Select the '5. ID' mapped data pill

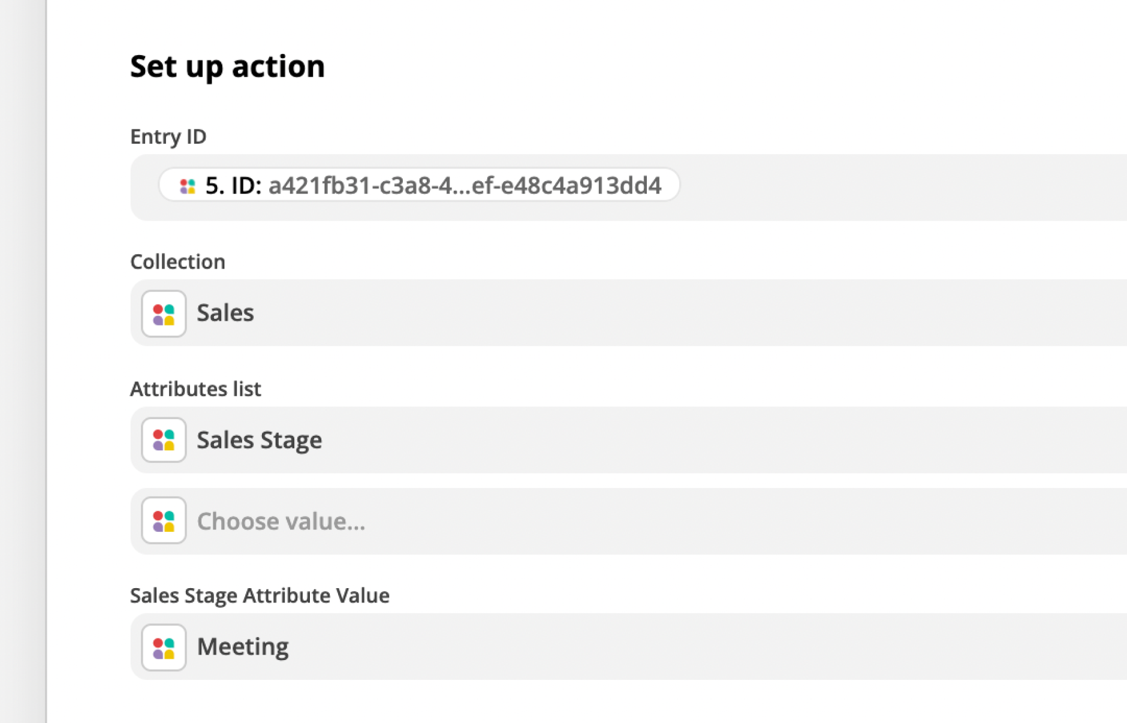pyautogui.click(x=419, y=185)
